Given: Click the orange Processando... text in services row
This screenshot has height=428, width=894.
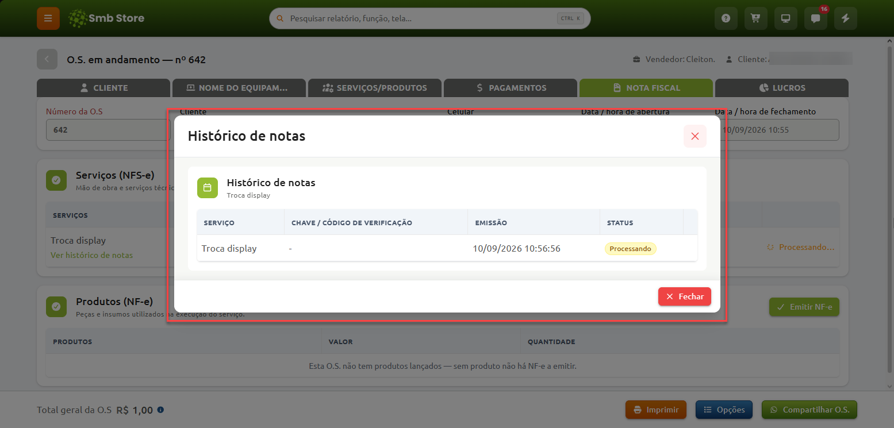Looking at the screenshot, I should coord(800,247).
